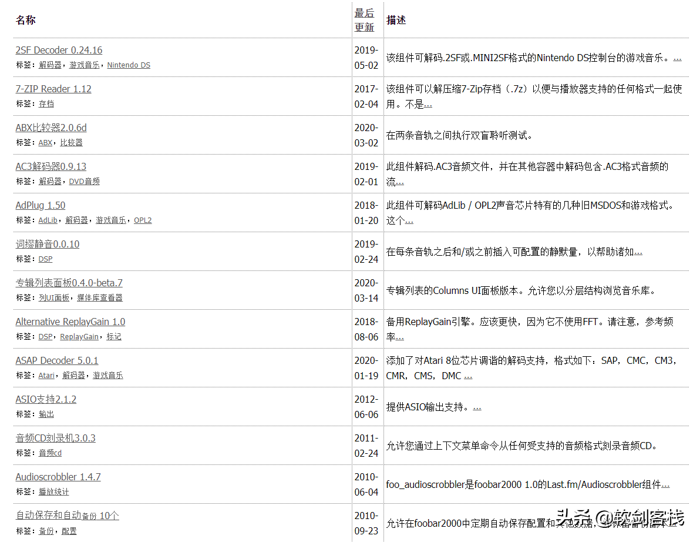
Task: Click the 2019-05-02 date cell
Action: click(366, 58)
